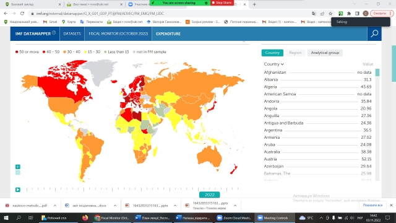Zoom out on the map with minus button
The height and width of the screenshot is (223, 396).
pos(18,173)
